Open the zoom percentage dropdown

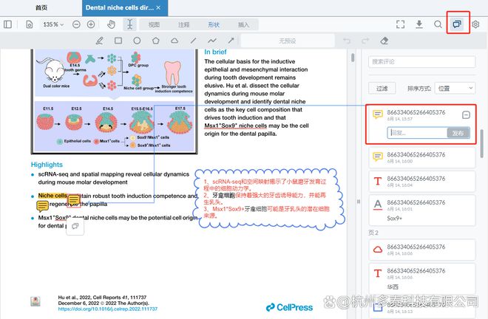(54, 24)
